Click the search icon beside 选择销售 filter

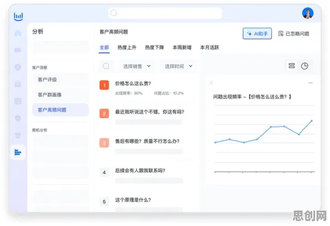(106, 66)
